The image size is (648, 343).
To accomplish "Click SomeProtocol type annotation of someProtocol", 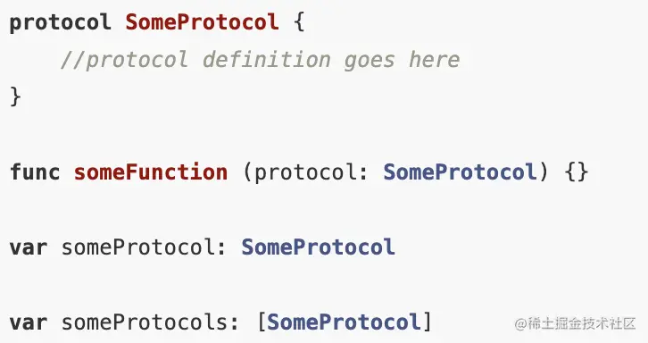I will (319, 247).
